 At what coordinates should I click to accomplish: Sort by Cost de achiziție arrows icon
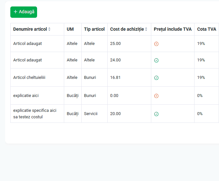pos(146,29)
